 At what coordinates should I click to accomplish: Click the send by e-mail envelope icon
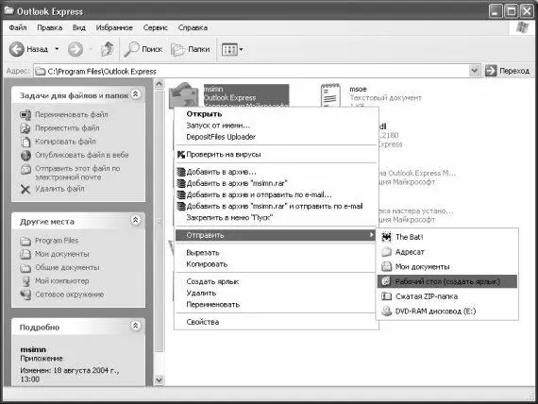click(25, 169)
